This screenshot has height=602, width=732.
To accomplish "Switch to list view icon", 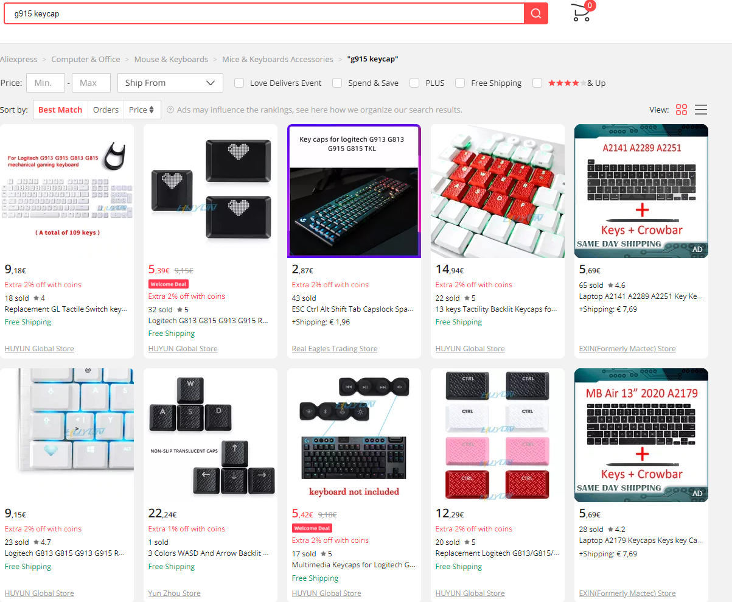I will pyautogui.click(x=701, y=110).
